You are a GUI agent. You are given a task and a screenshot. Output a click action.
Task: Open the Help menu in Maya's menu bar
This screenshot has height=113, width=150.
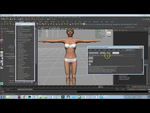[80, 17]
